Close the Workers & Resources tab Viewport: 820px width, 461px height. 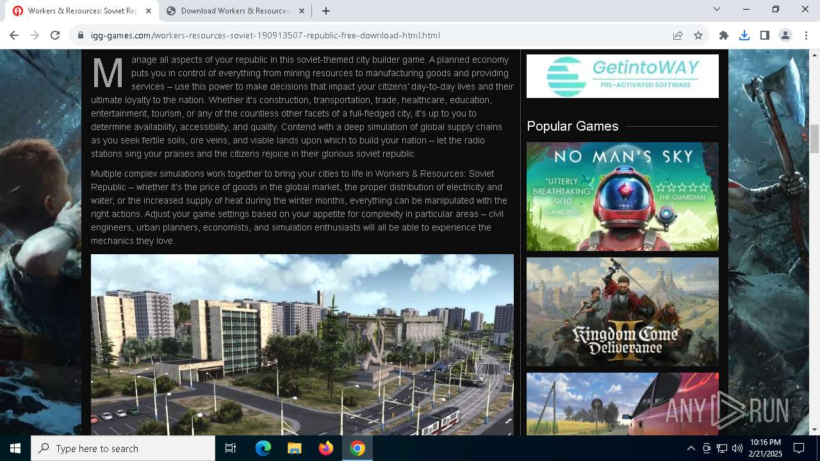(x=149, y=11)
